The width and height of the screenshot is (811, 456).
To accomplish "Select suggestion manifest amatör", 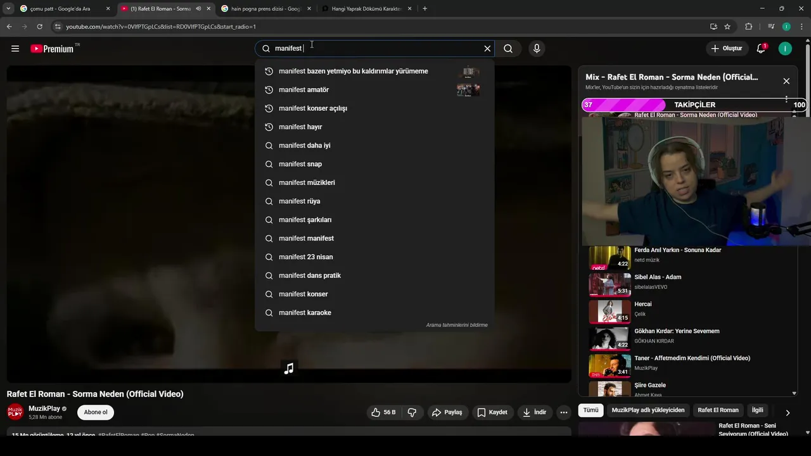I will coord(374,90).
